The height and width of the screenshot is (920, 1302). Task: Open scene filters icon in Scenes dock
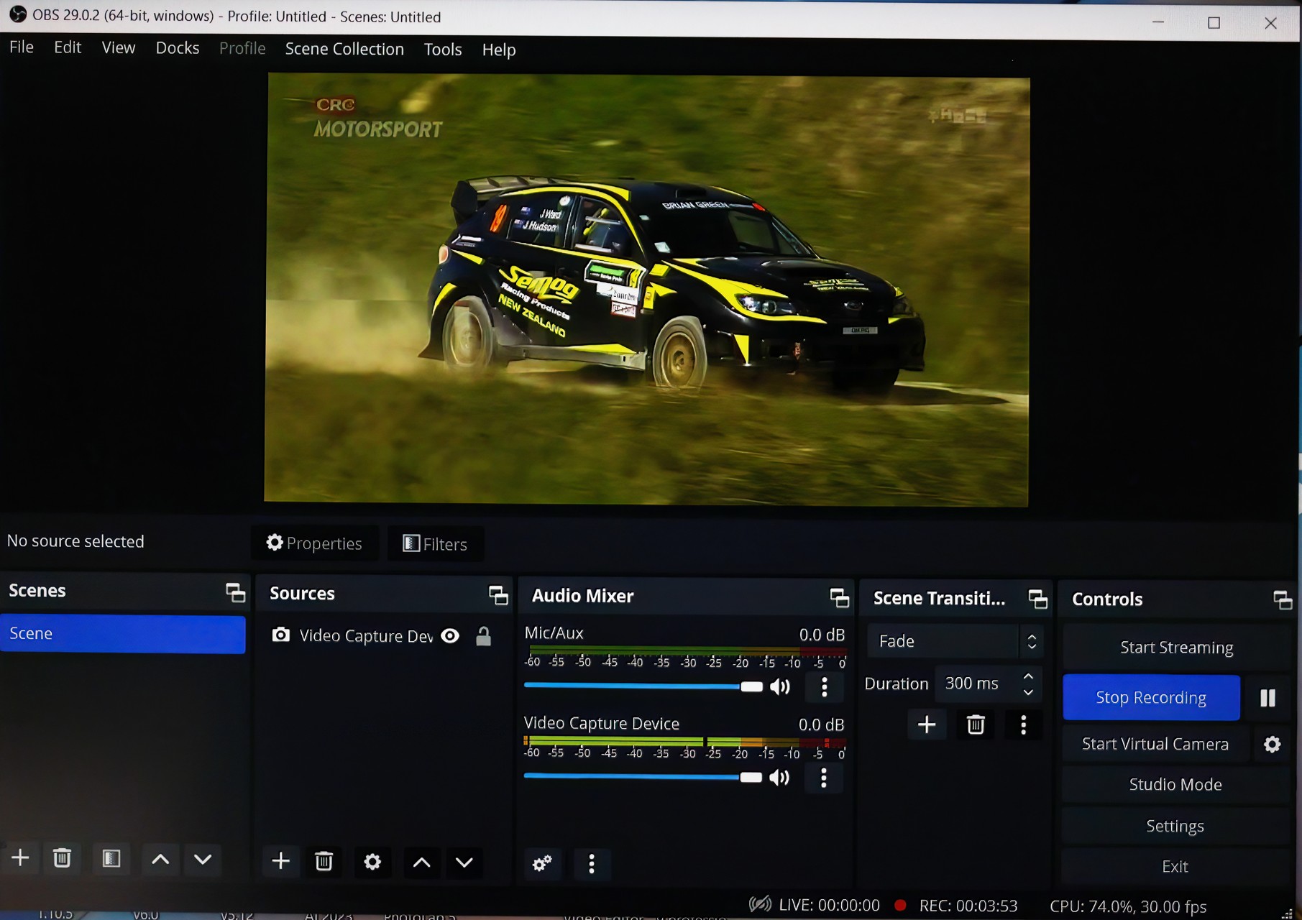point(111,859)
